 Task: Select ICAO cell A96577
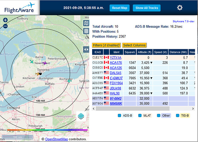98,73
